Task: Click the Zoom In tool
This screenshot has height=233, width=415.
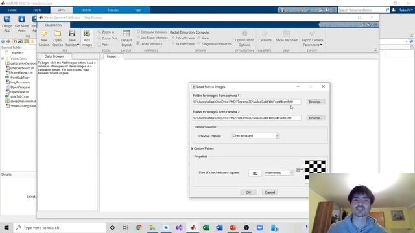Action: [106, 32]
